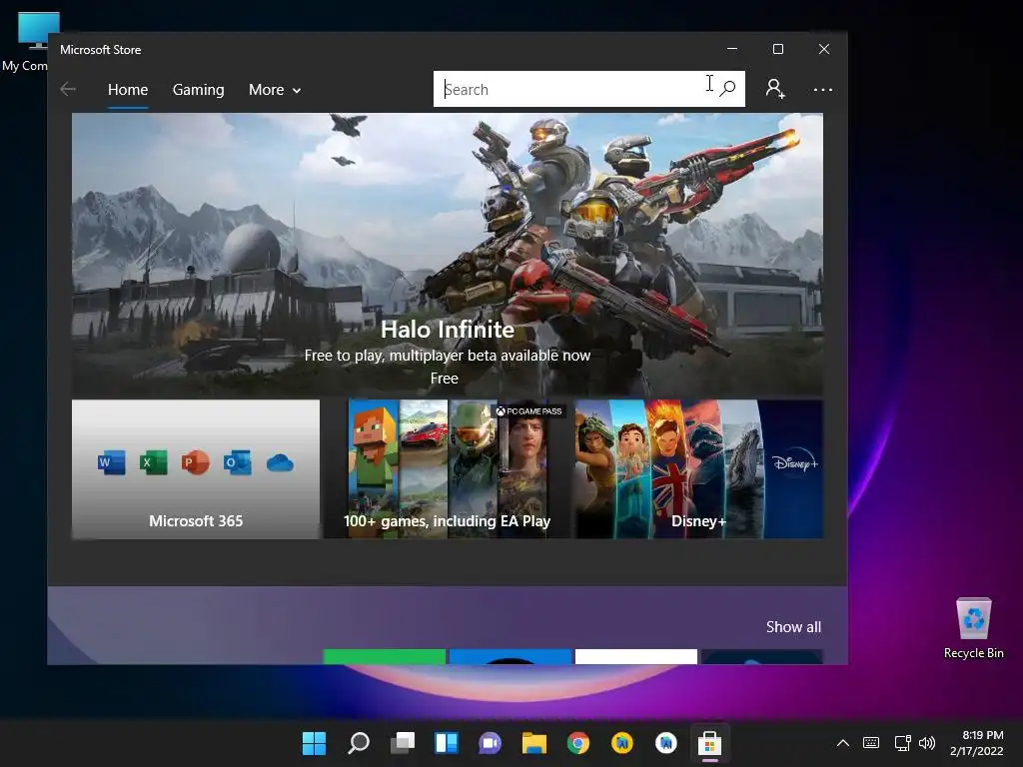The height and width of the screenshot is (767, 1023).
Task: Switch to the Home tab
Action: click(128, 89)
